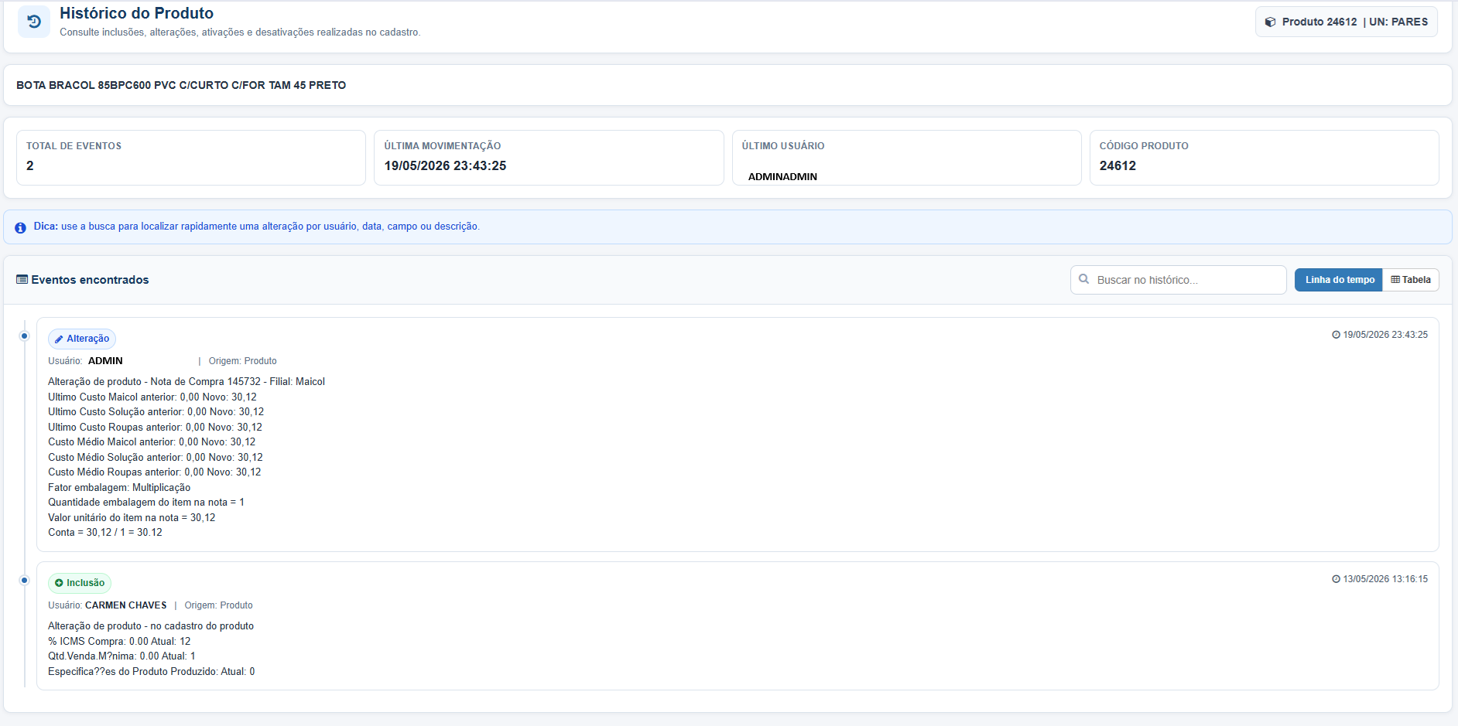Click the history clock icon beside Histórico do Produto
Image resolution: width=1458 pixels, height=726 pixels.
[34, 22]
